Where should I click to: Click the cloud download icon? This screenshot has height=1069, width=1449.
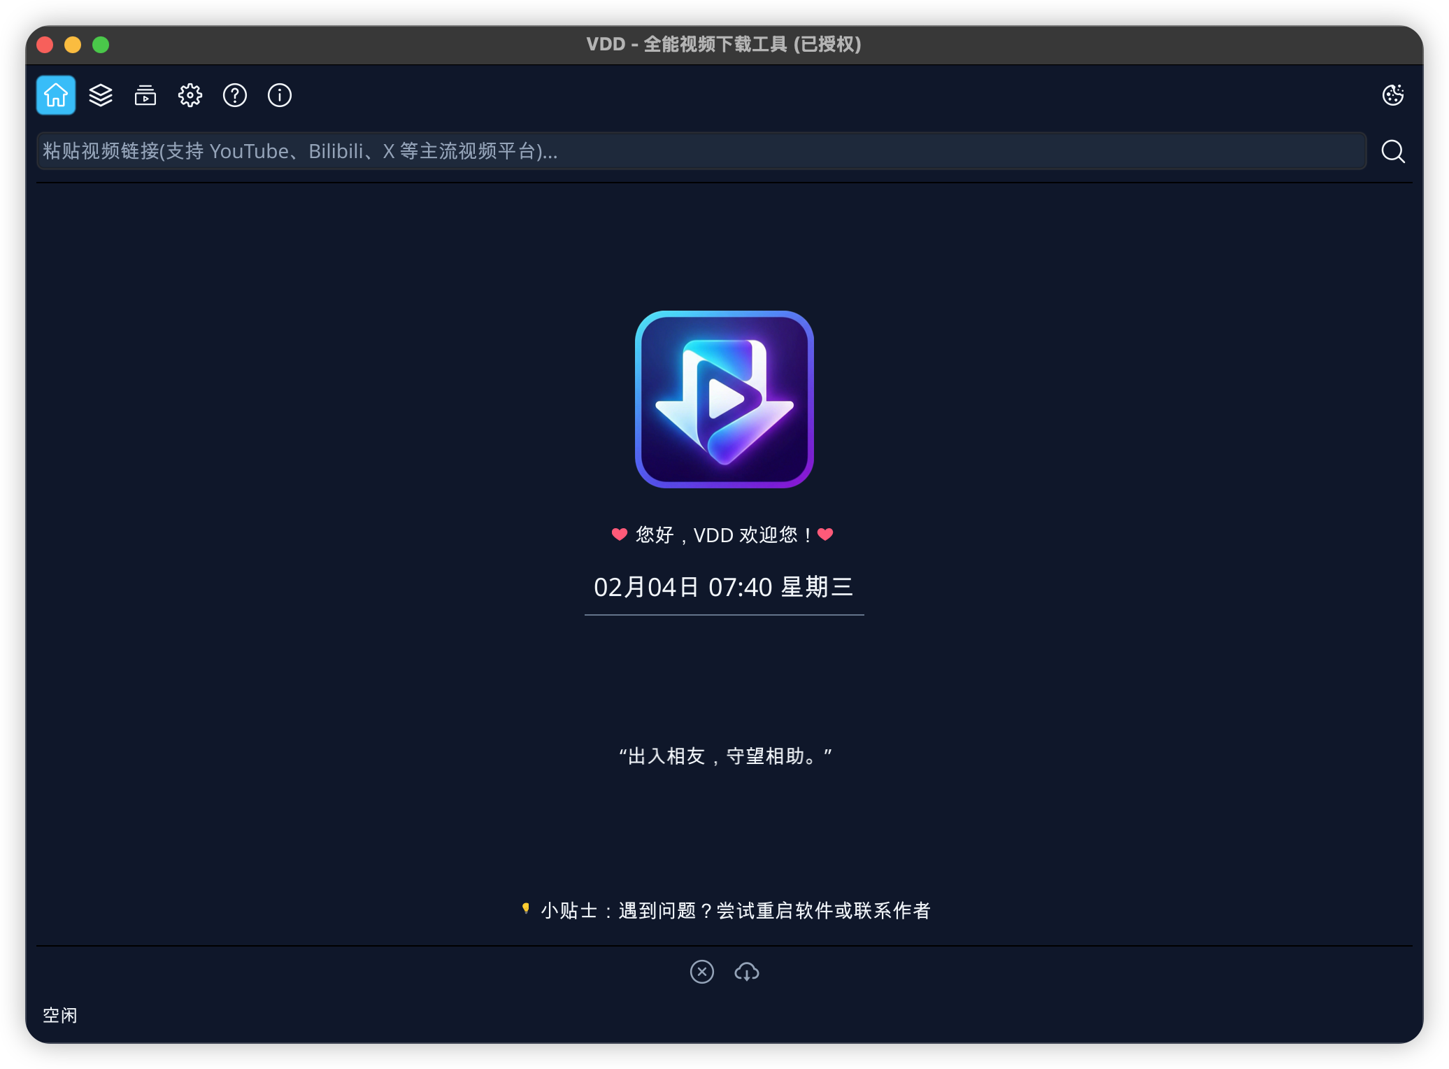(747, 972)
